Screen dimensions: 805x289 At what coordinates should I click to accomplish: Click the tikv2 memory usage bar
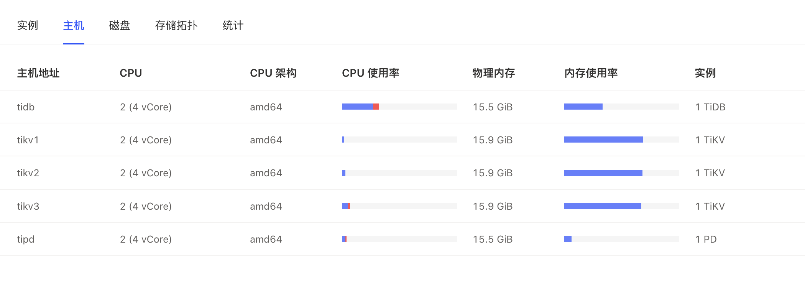point(621,173)
